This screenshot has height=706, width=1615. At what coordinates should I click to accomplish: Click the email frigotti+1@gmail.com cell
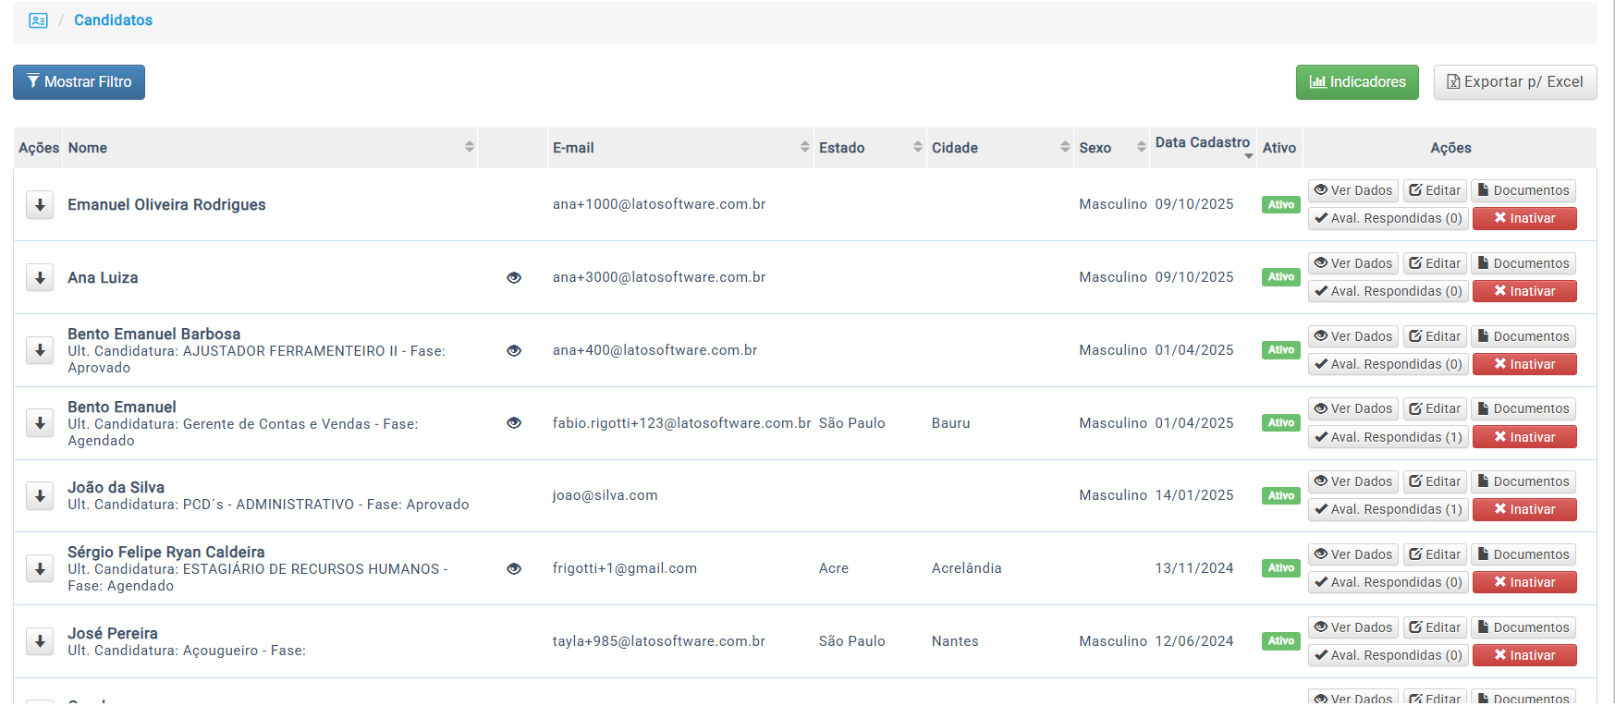(625, 568)
